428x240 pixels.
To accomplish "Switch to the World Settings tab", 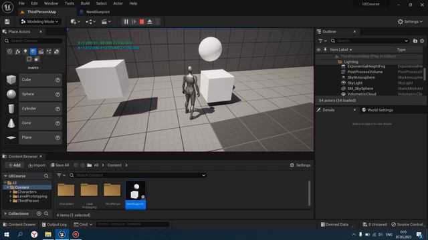I will pyautogui.click(x=377, y=110).
